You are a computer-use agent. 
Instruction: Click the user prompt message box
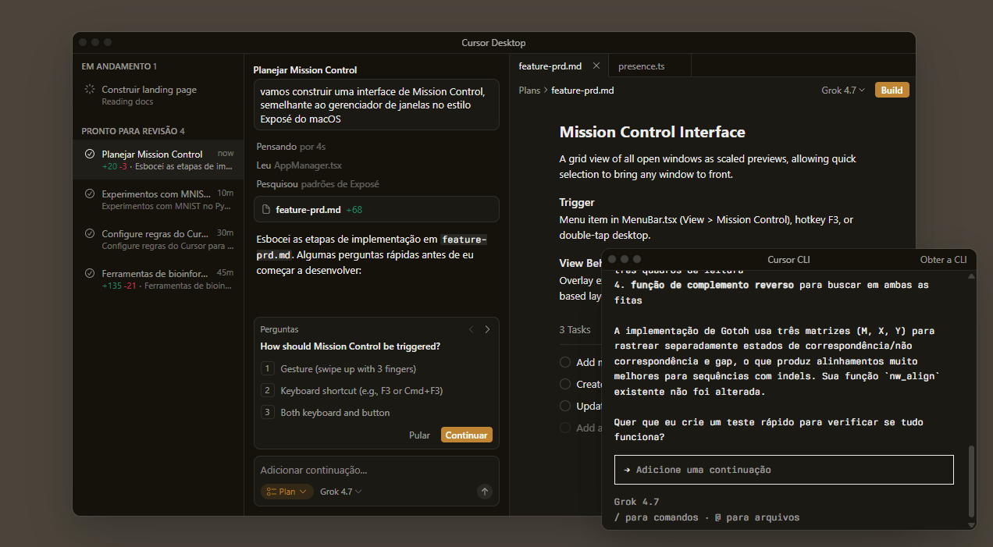(x=376, y=105)
